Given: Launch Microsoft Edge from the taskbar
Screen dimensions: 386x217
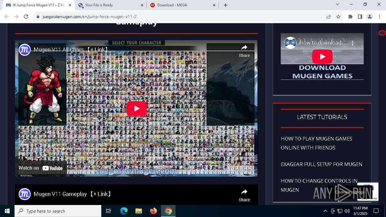Looking at the screenshot, I should 124,211.
